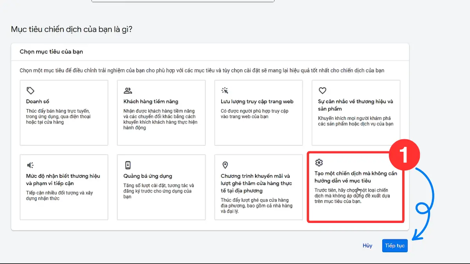The width and height of the screenshot is (470, 264).
Task: Click the heart icon for brand consideration
Action: click(322, 91)
